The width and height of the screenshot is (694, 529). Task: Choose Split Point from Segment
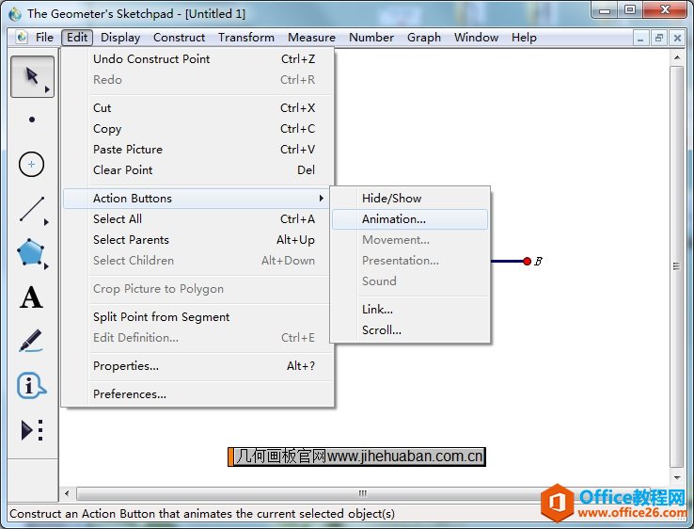pyautogui.click(x=197, y=317)
